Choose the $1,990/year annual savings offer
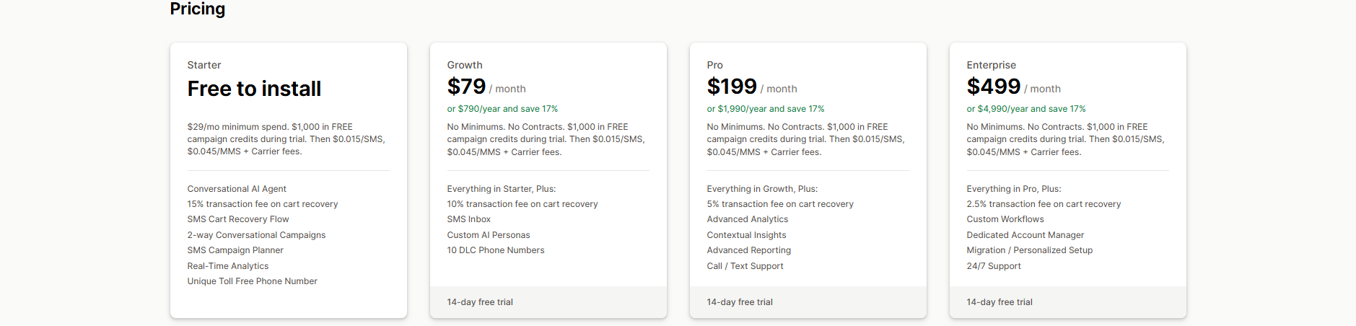 click(x=765, y=109)
